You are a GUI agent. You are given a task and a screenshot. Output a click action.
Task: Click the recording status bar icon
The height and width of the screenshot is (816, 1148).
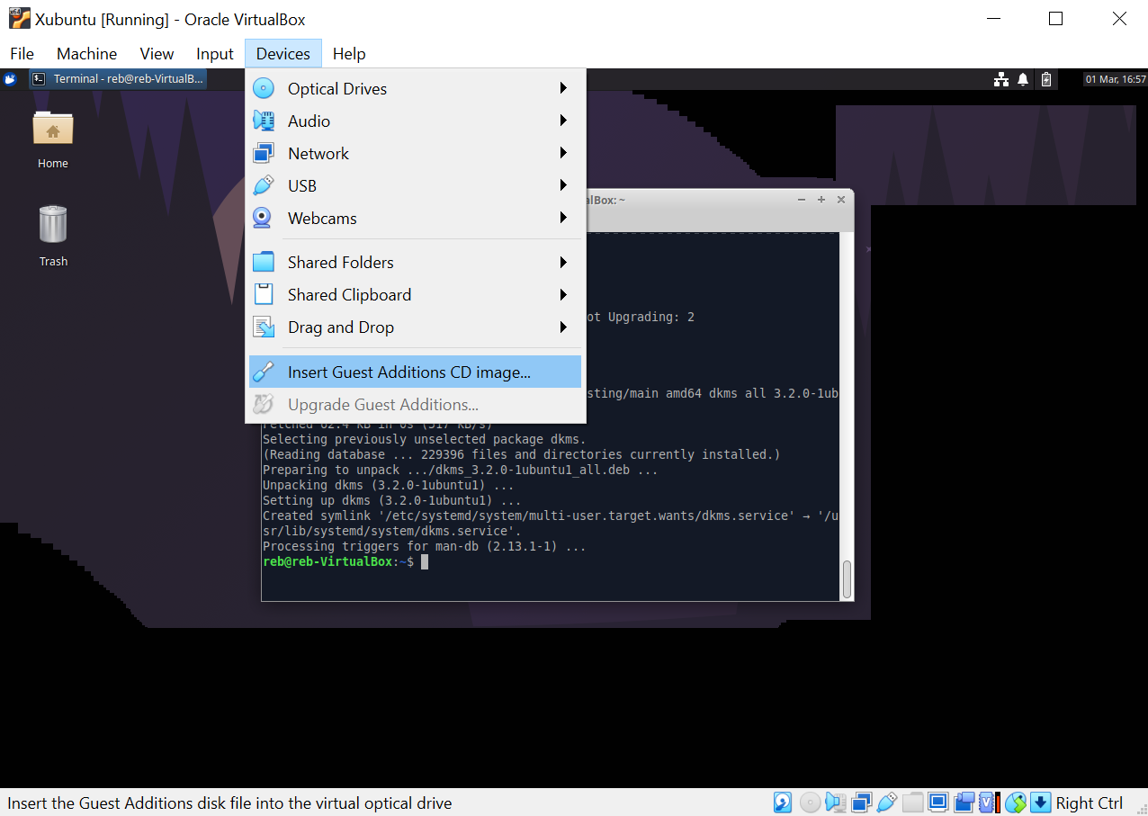click(x=964, y=803)
